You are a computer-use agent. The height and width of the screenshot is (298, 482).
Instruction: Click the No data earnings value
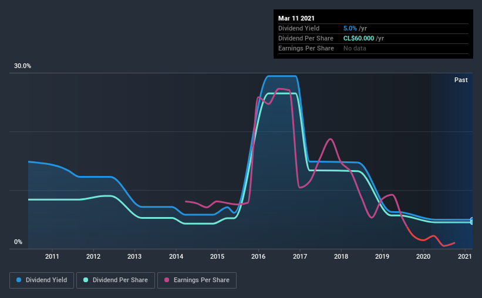coord(355,48)
